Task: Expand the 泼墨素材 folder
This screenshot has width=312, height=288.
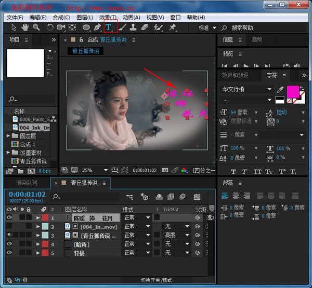Action: click(8, 153)
